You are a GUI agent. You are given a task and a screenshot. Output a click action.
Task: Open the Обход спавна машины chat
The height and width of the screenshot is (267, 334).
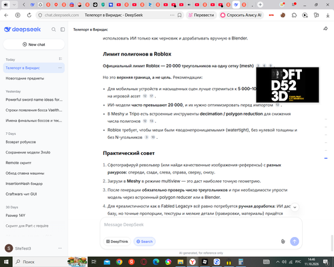click(34, 173)
